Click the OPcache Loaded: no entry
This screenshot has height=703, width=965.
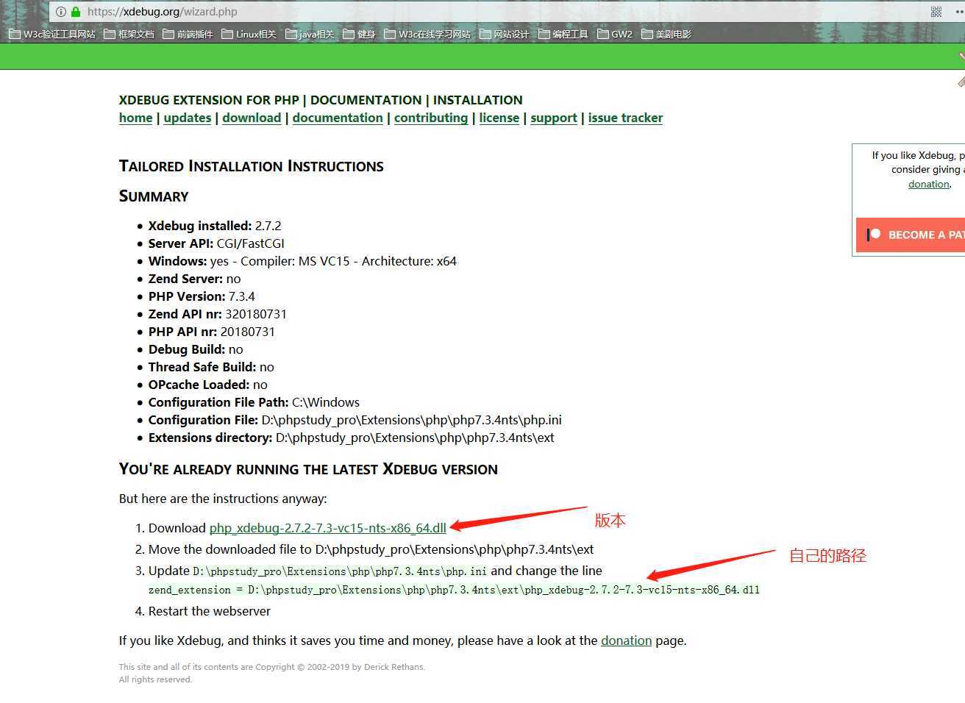(x=207, y=385)
